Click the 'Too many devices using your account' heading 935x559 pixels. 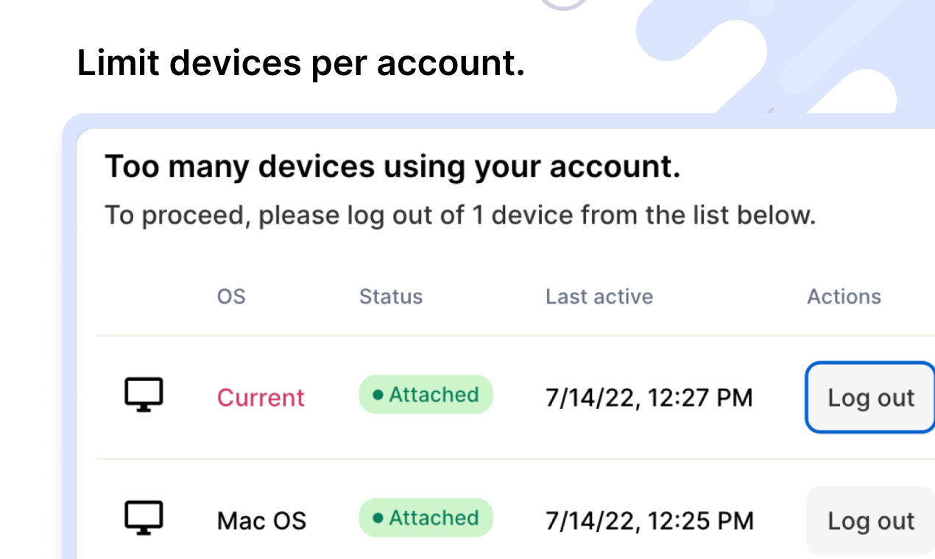392,168
